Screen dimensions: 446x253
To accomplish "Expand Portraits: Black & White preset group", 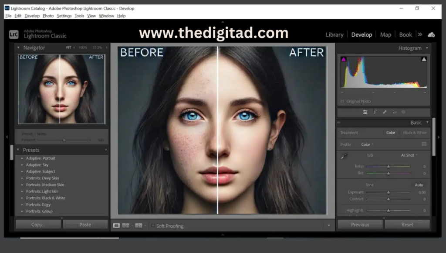I will pos(22,198).
